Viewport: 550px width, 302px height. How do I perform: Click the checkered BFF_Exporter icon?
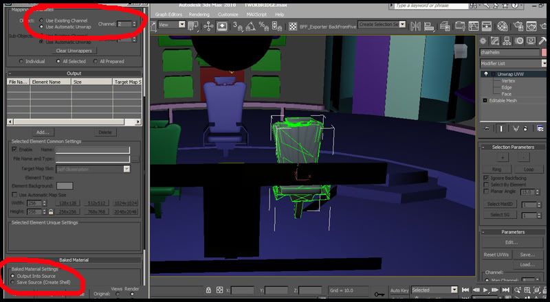point(293,27)
